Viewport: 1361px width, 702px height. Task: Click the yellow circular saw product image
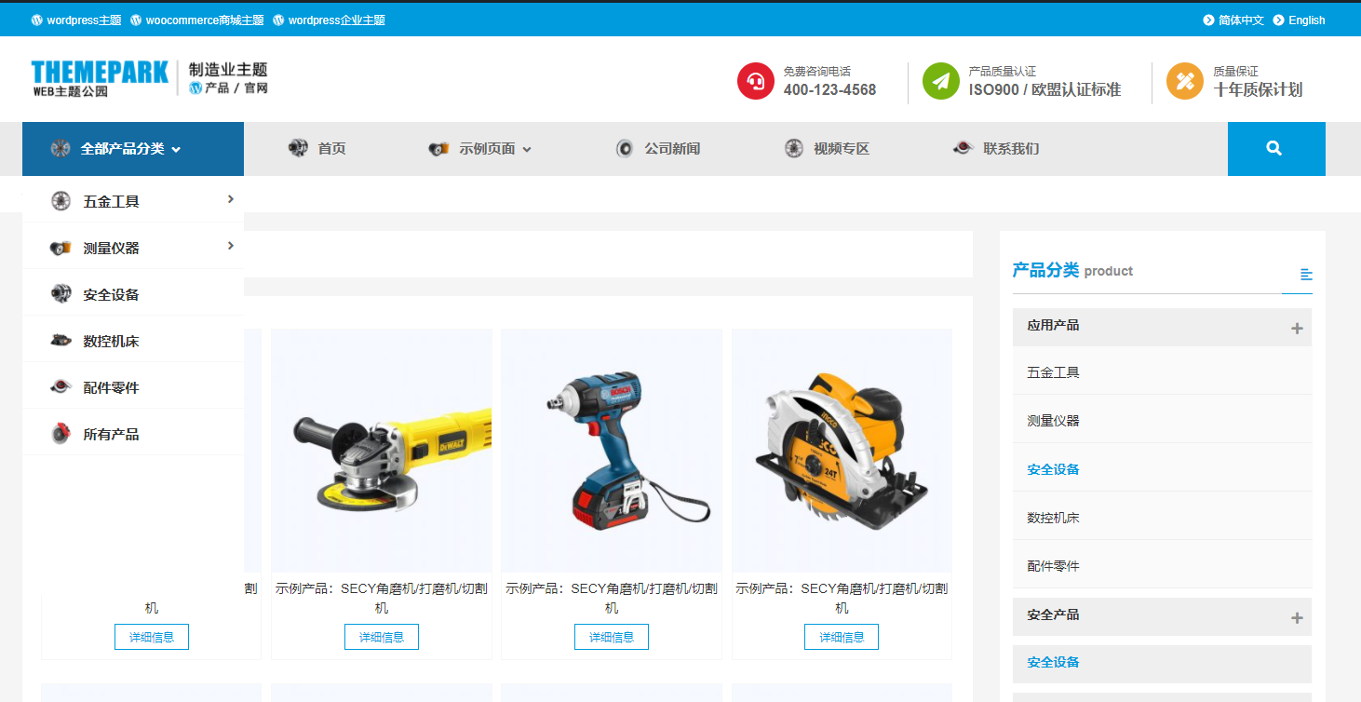841,449
